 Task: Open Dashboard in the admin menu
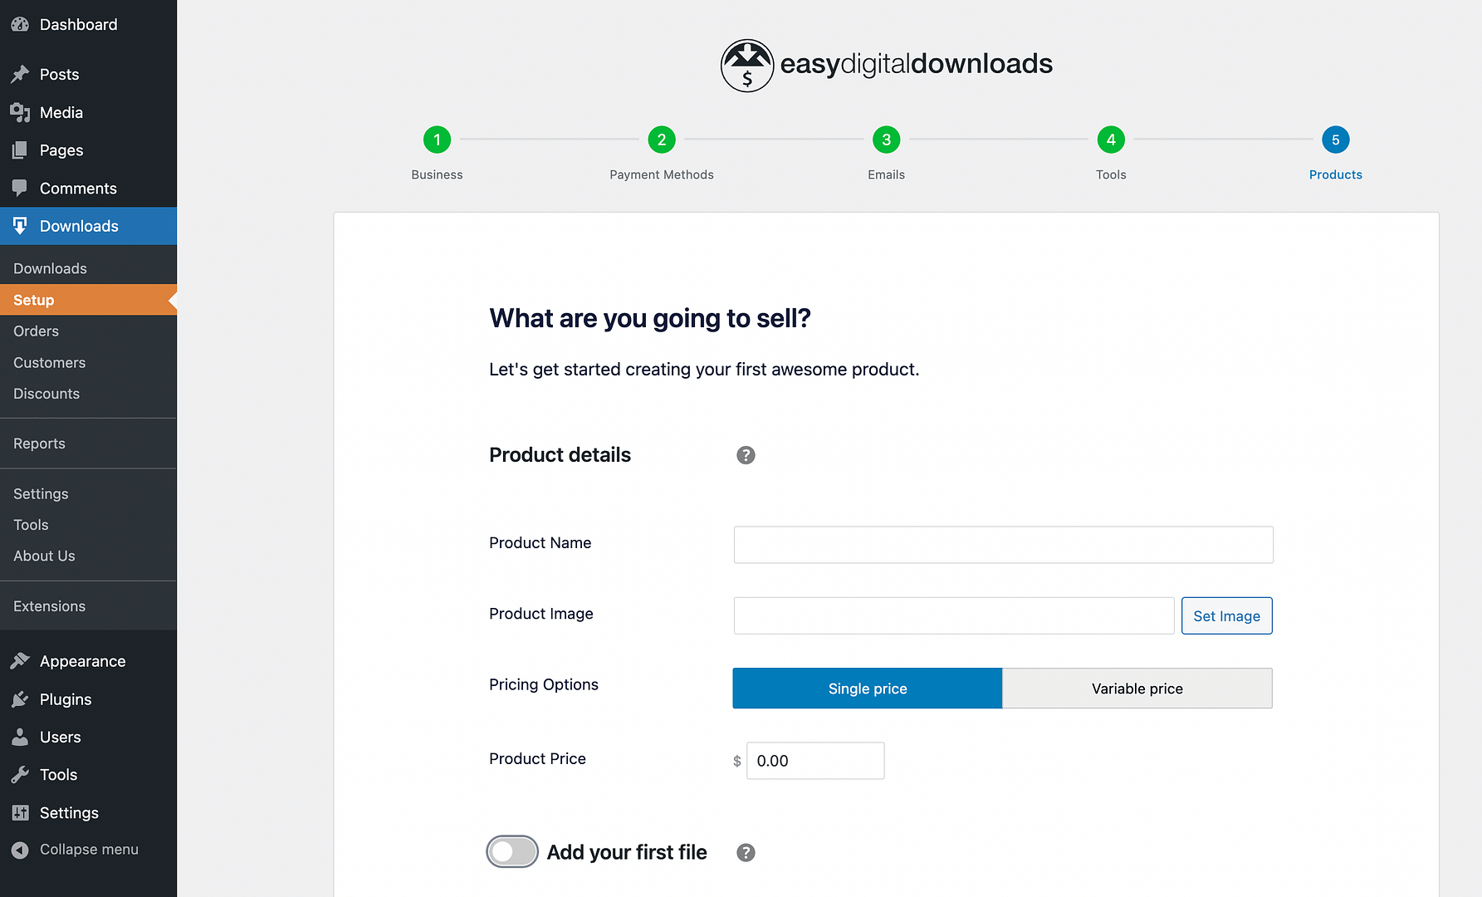pos(88,24)
